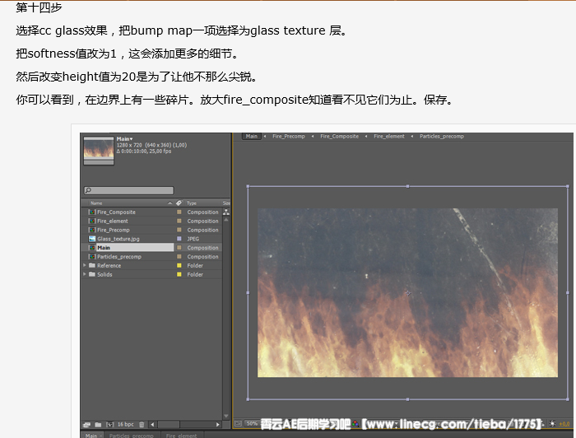Go to Fire_Precomp in composition navigator
This screenshot has width=576, height=438.
(x=289, y=137)
